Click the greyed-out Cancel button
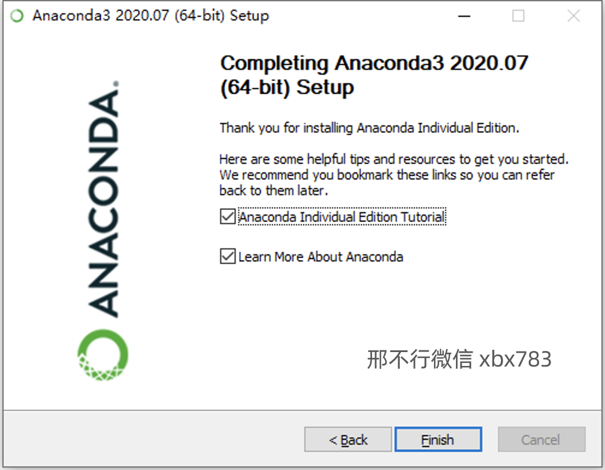 [x=541, y=439]
